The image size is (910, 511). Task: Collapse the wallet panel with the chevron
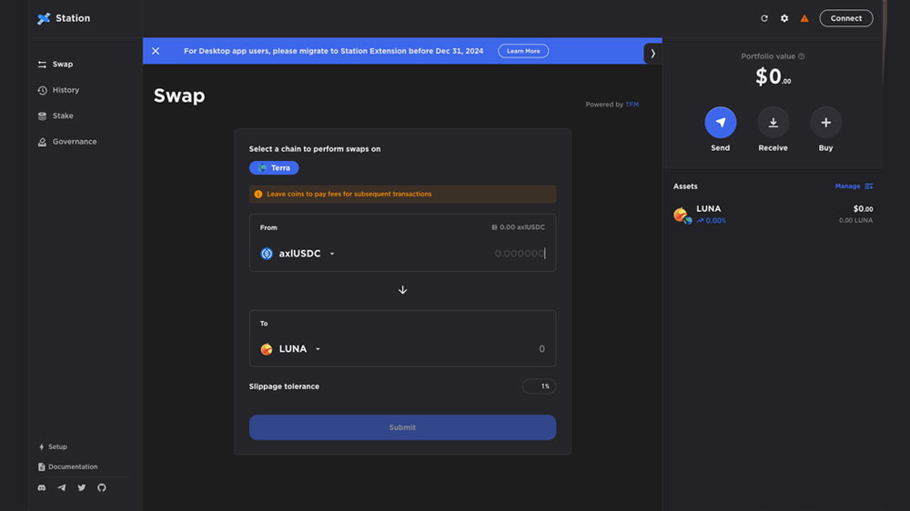(652, 54)
